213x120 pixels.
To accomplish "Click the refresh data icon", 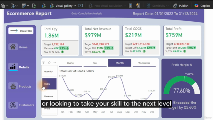I will click(34, 6).
